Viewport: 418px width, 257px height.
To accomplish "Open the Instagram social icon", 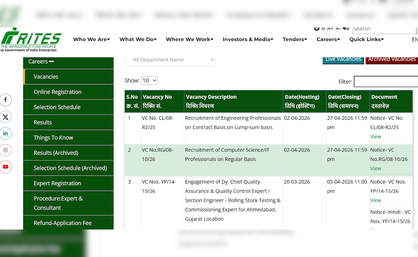I will [6, 150].
